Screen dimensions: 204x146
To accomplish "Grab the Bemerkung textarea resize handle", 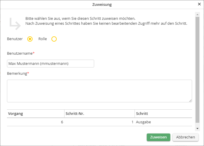I will 190,100.
